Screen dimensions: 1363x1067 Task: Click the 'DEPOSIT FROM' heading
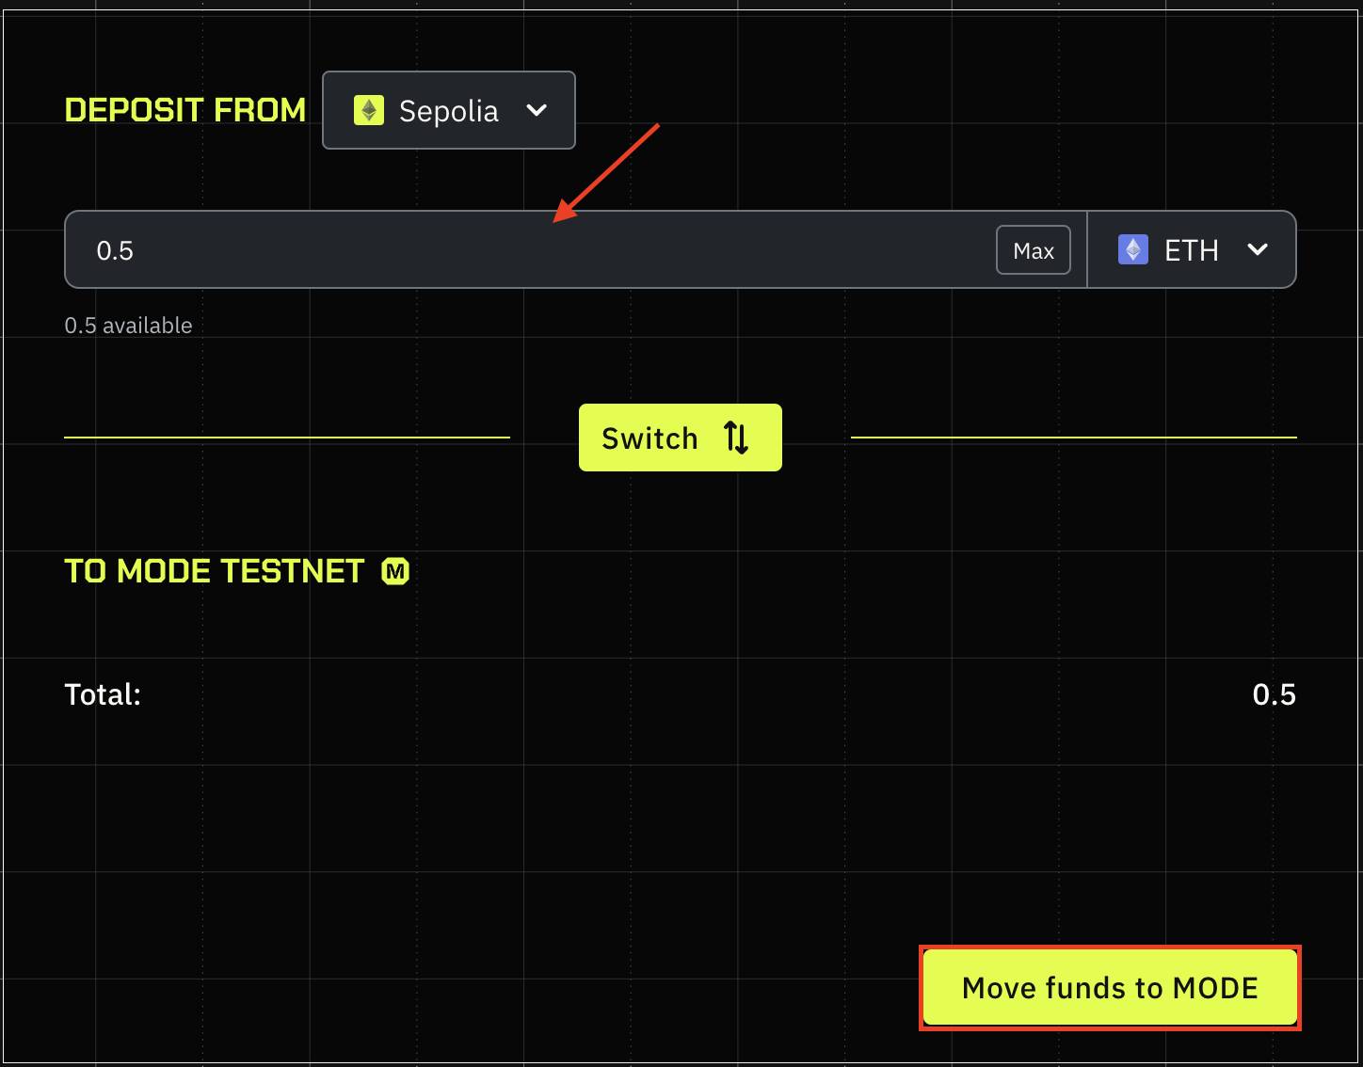click(185, 110)
